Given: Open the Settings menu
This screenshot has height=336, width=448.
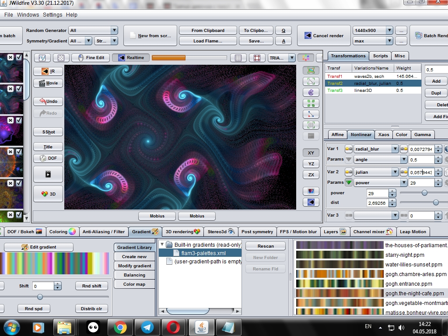Looking at the screenshot, I should coord(52,14).
